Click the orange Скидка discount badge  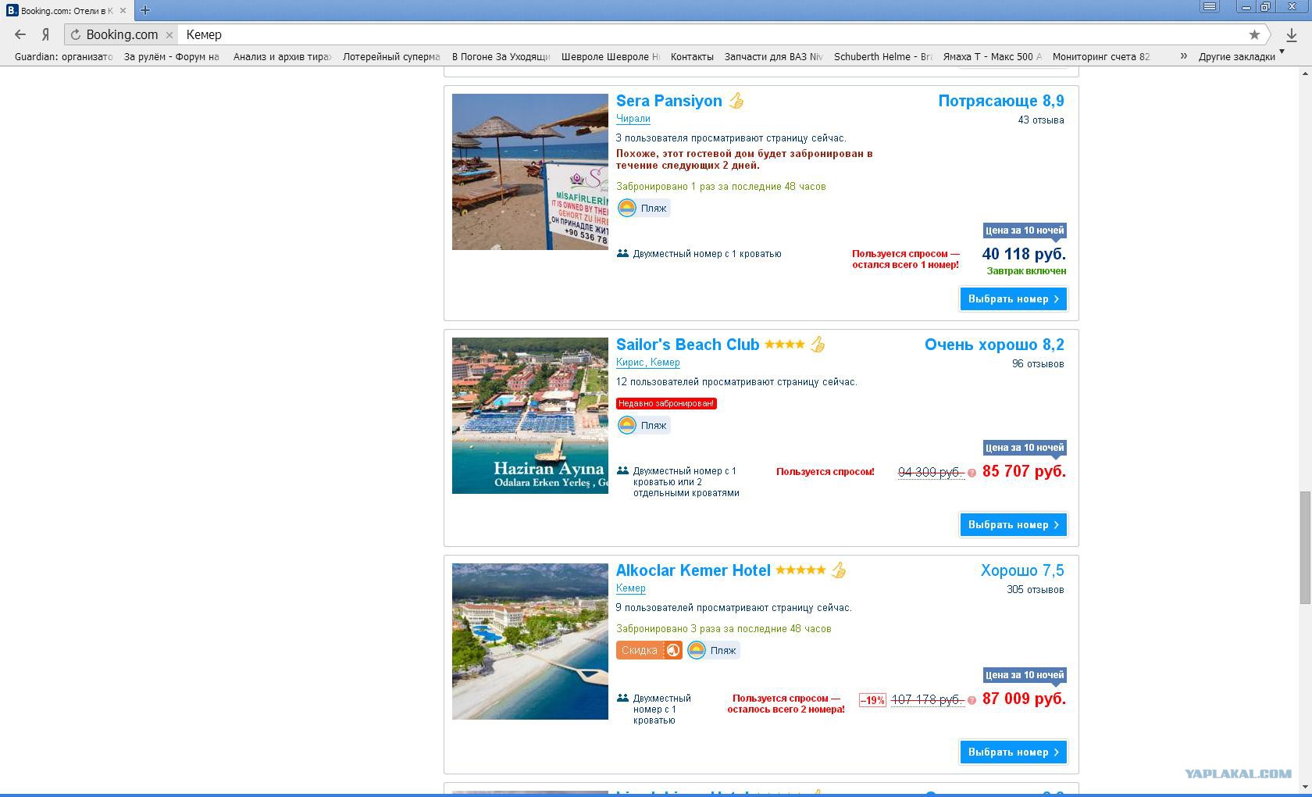coord(649,650)
